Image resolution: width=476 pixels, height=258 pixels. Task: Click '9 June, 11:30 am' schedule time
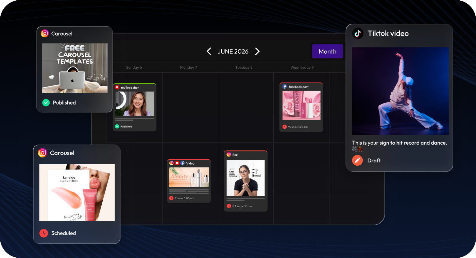298,127
